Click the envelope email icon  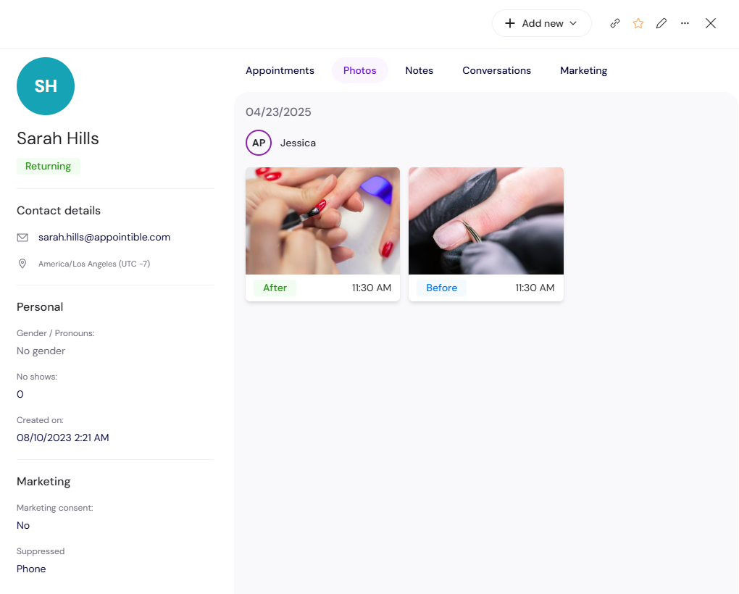(22, 238)
